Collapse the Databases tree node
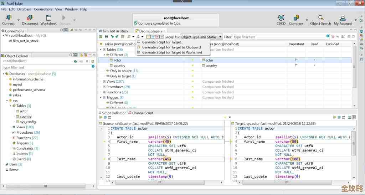The image size is (365, 195). point(3,74)
